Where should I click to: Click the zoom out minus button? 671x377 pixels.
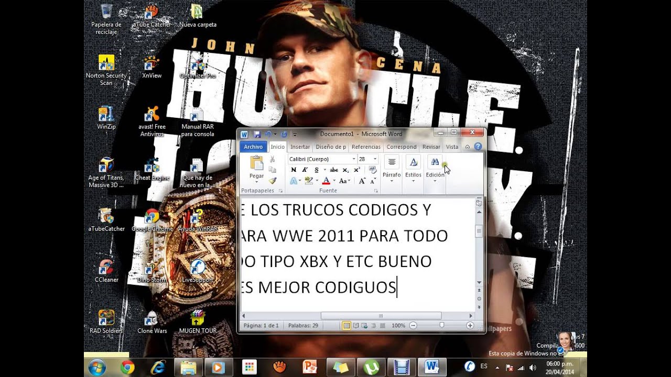[x=413, y=326]
